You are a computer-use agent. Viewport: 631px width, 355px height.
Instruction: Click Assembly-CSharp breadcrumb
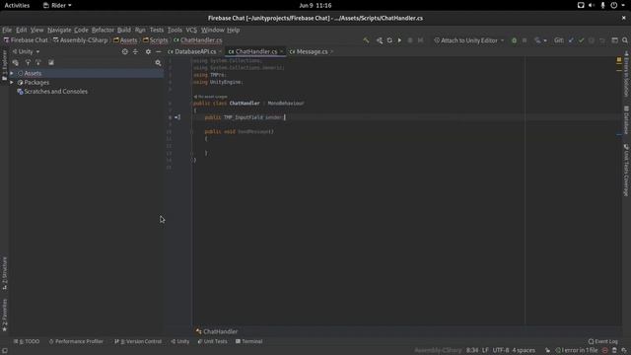(81, 40)
